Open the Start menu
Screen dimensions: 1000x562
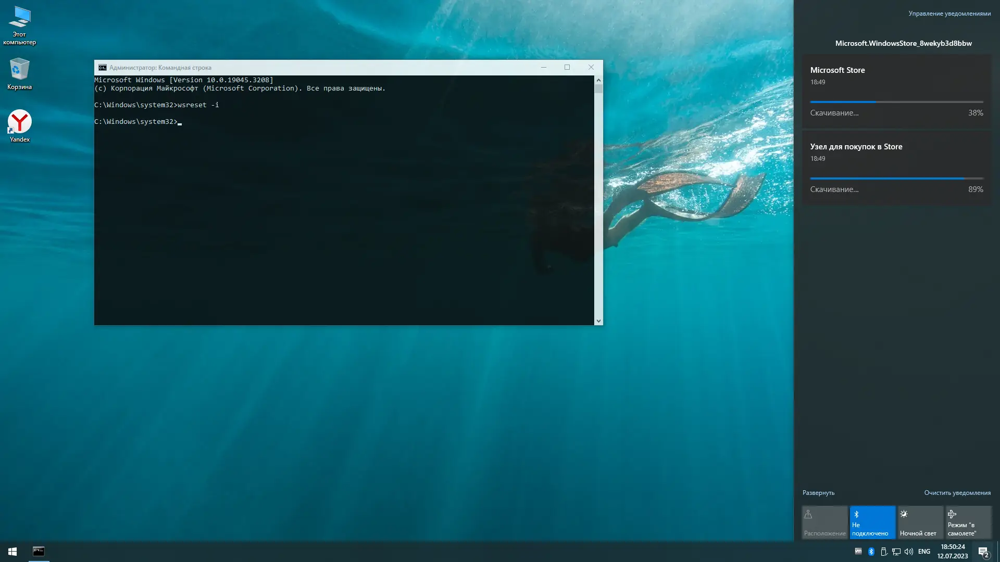pyautogui.click(x=12, y=552)
